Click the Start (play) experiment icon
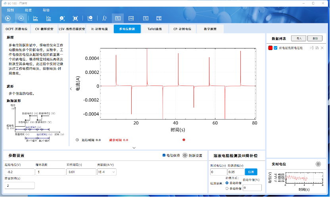Viewport: 330px width, 197px height. (8, 18)
